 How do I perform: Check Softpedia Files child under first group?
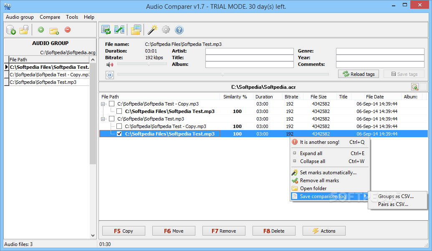pos(119,111)
